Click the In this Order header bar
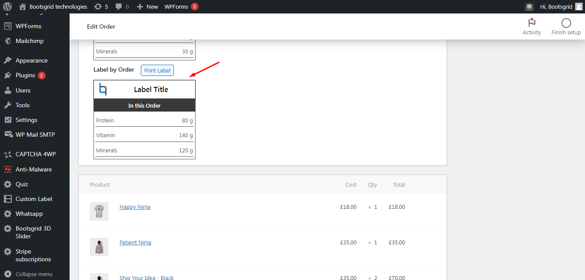Viewport: 585px width, 280px height. (144, 105)
